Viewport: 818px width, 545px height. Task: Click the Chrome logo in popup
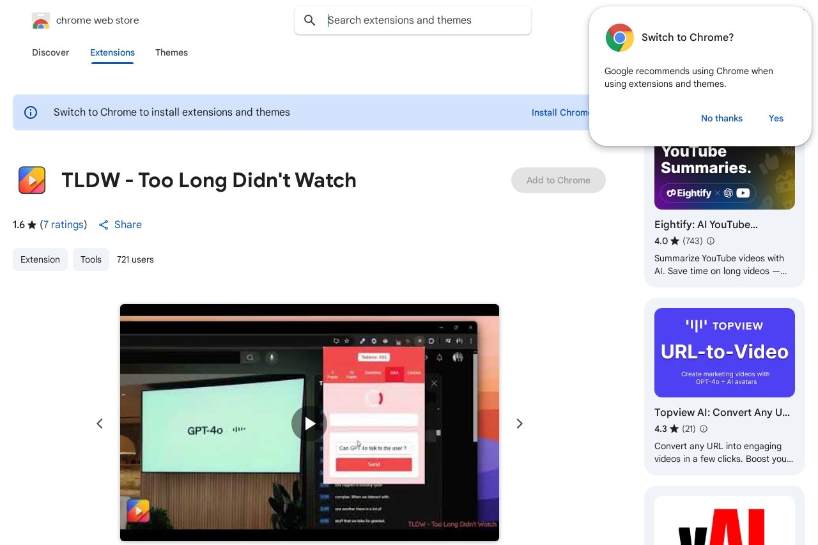tap(620, 38)
